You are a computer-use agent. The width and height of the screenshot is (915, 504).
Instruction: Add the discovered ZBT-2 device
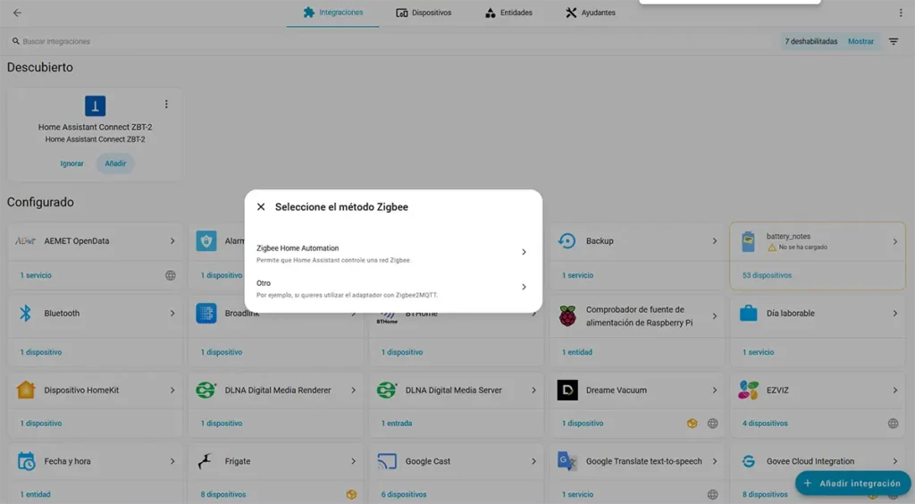[x=115, y=164]
